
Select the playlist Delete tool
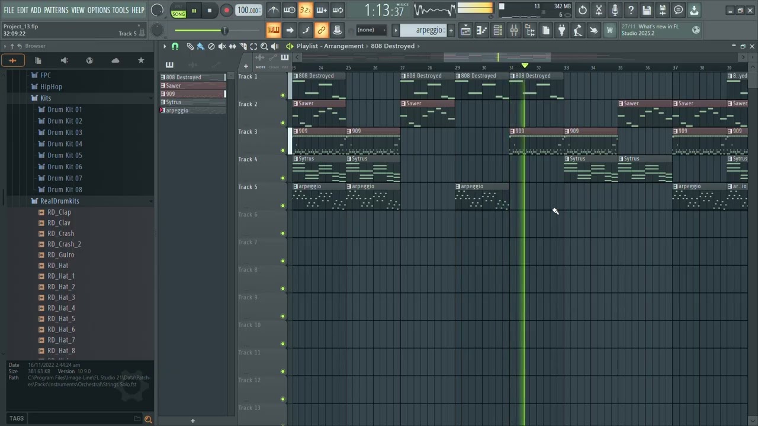click(x=211, y=46)
